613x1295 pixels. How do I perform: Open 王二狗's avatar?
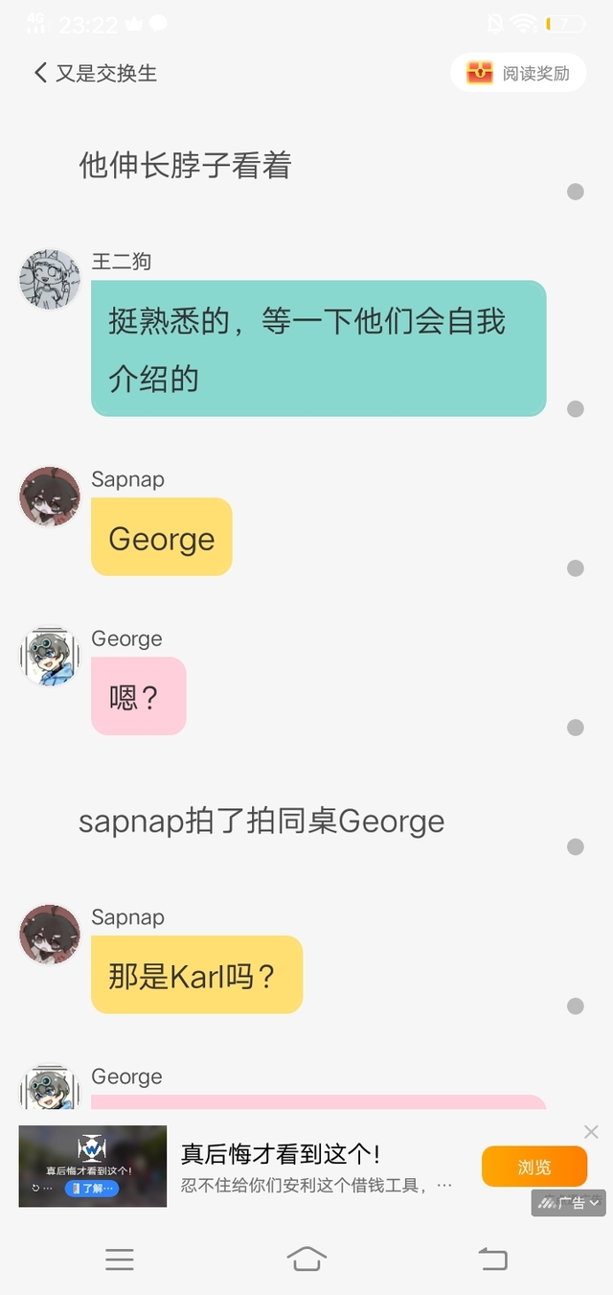(50, 280)
